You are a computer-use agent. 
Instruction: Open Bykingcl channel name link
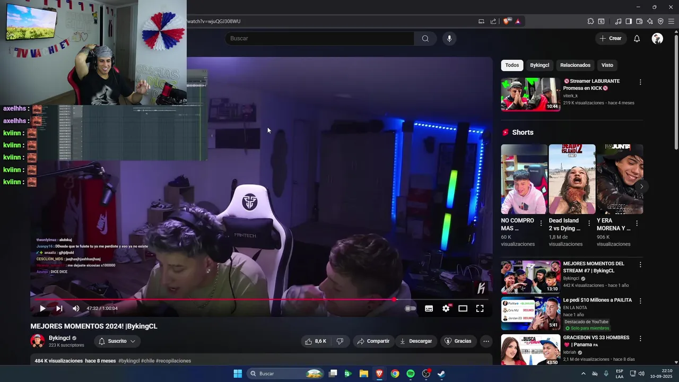pos(59,338)
